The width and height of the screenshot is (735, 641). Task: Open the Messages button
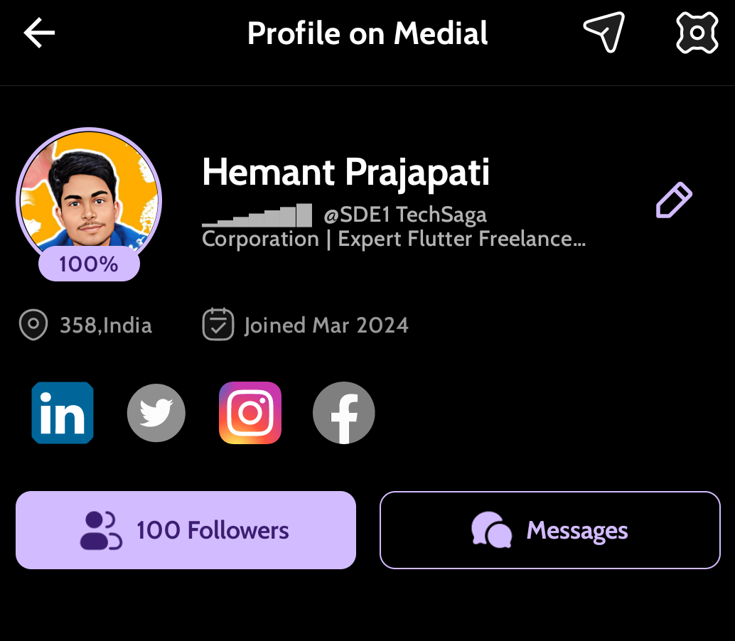(550, 530)
